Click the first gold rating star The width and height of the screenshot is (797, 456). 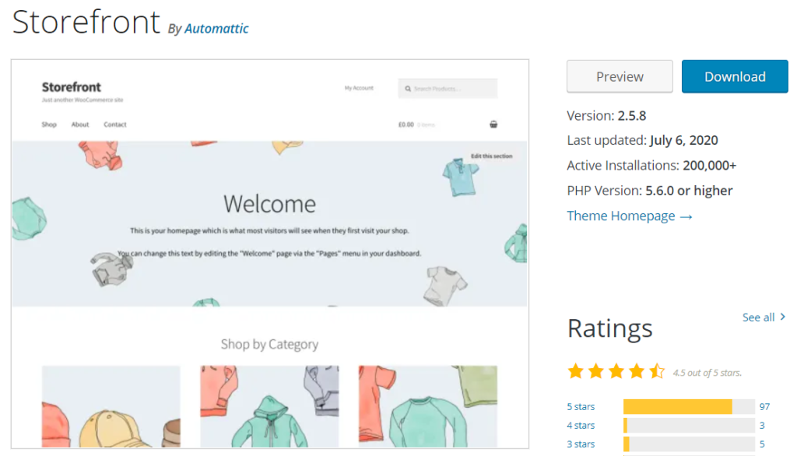tap(576, 371)
